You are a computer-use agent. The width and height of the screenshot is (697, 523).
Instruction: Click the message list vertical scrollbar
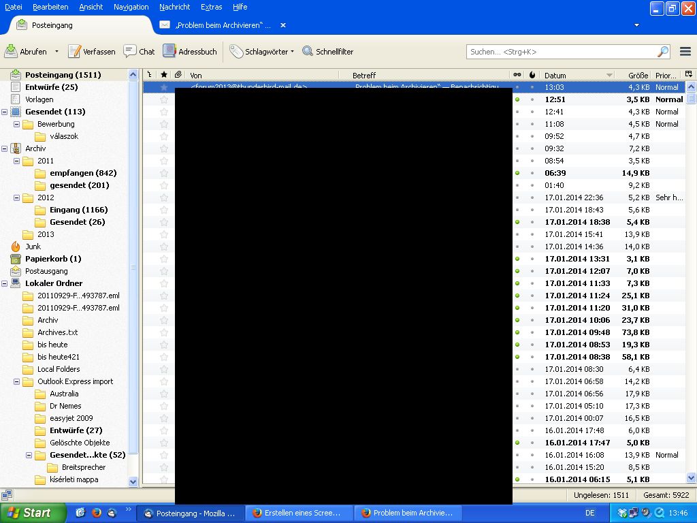(x=692, y=272)
